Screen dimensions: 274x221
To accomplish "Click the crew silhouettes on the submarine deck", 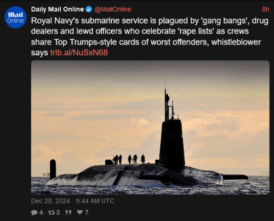I will (129, 159).
